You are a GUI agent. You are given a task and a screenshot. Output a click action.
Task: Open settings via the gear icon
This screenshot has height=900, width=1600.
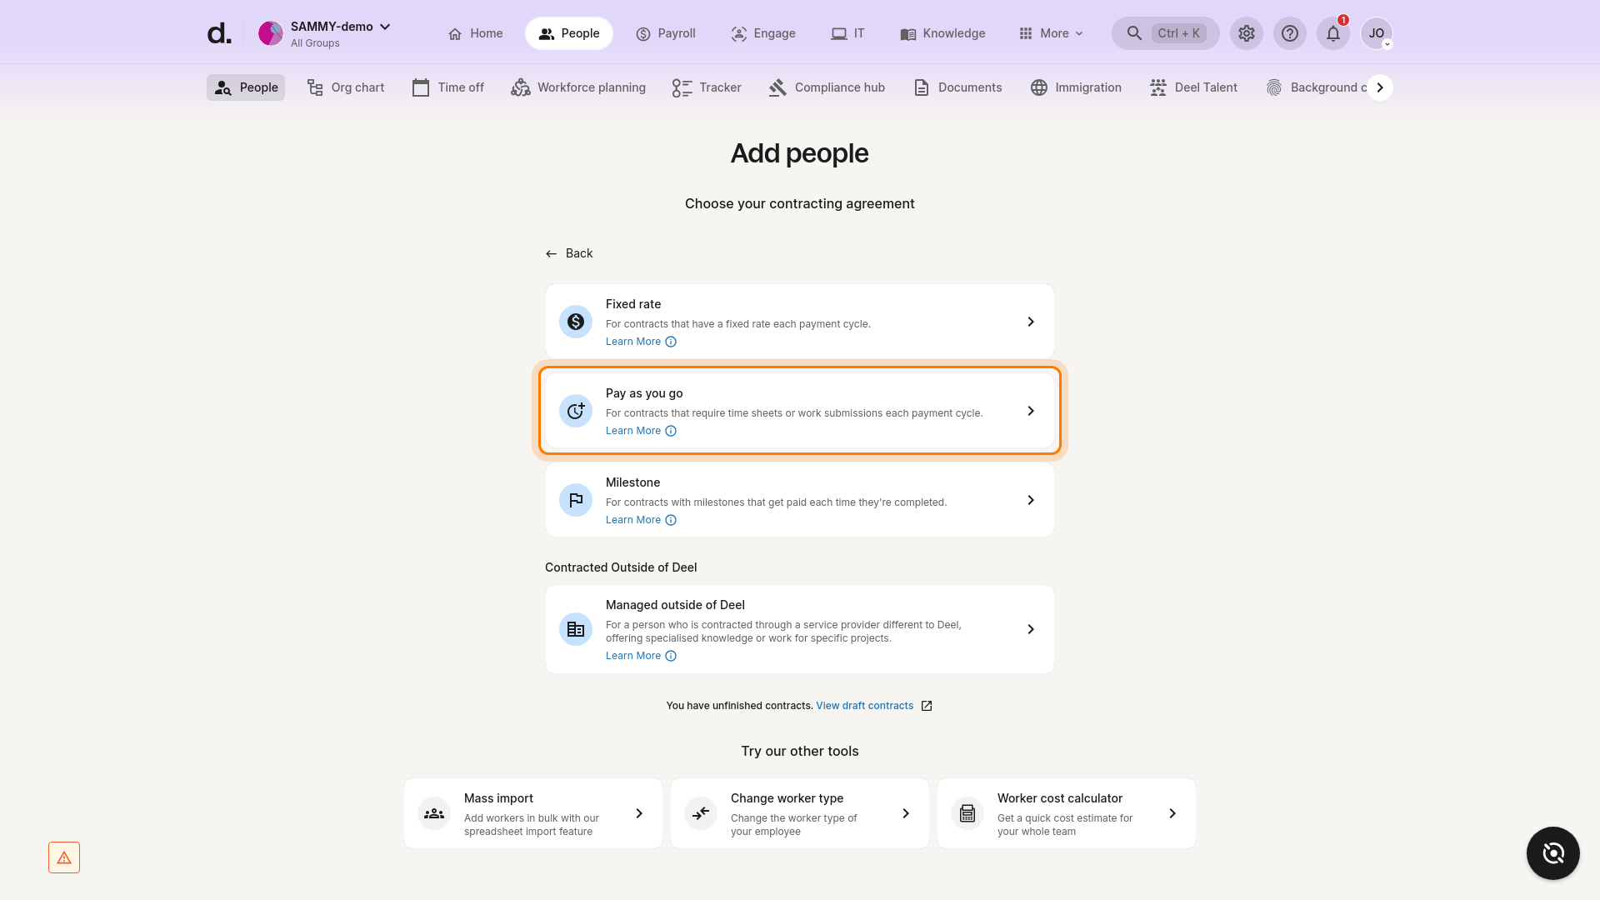[1246, 33]
